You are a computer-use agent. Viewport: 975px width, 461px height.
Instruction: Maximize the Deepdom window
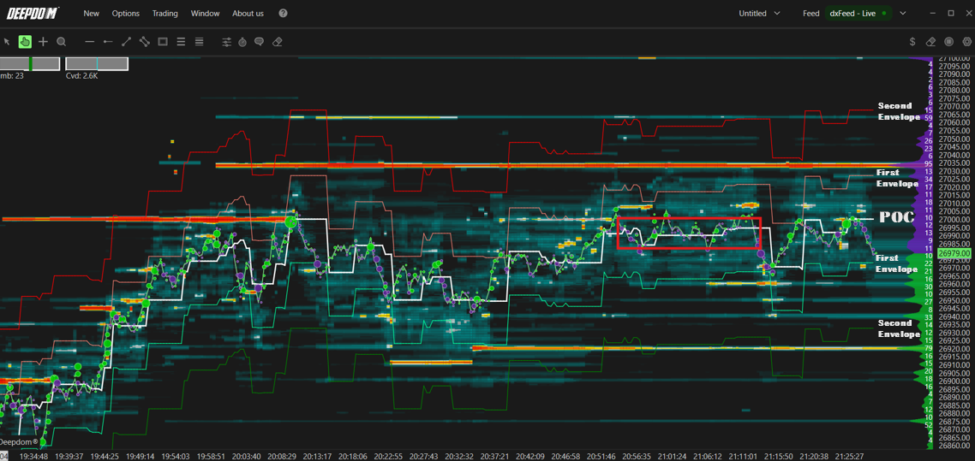951,13
